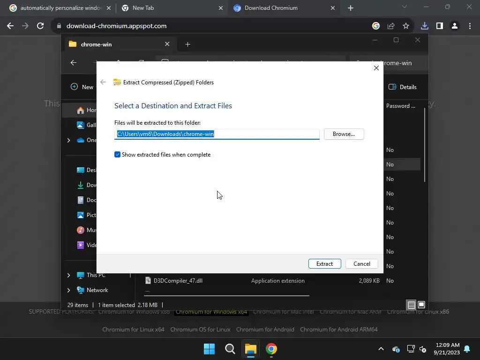This screenshot has width=480, height=360.
Task: Open Gallery in Explorer sidebar
Action: click(87, 125)
